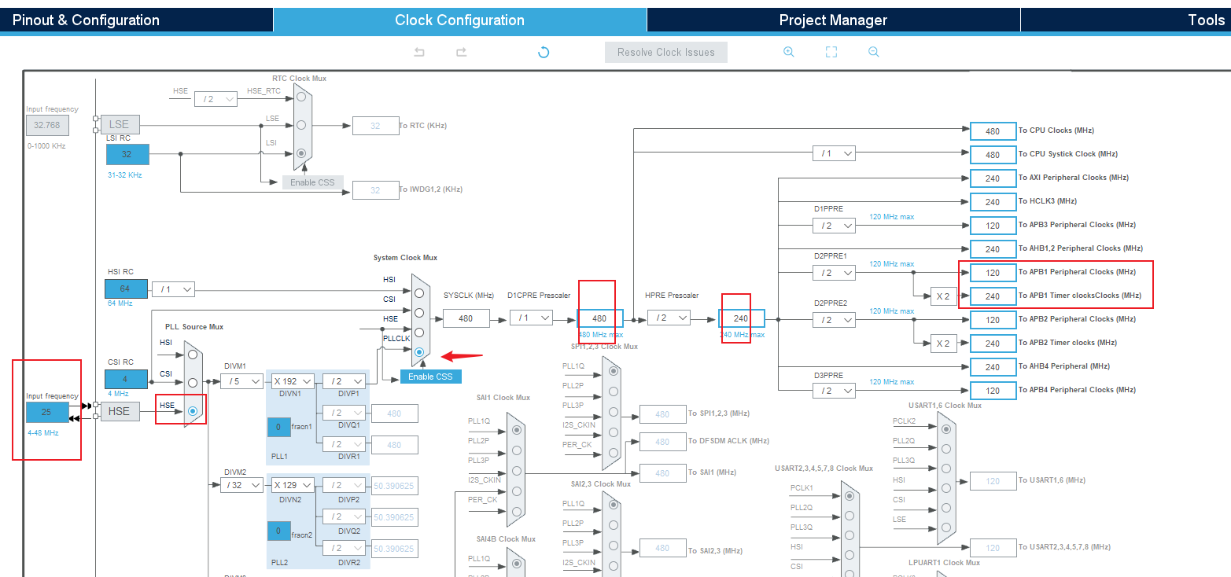Click the To CPU Clocks 480 field
1231x577 pixels.
(993, 131)
